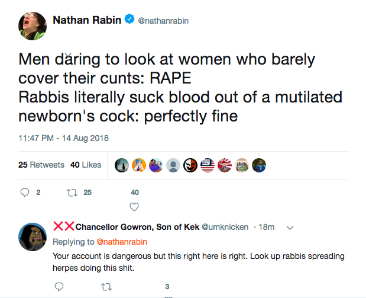The width and height of the screenshot is (366, 298).
Task: Open the orange @nathanrabin mention in the reply
Action: (121, 242)
